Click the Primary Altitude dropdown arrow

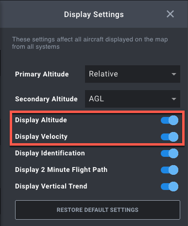174,74
